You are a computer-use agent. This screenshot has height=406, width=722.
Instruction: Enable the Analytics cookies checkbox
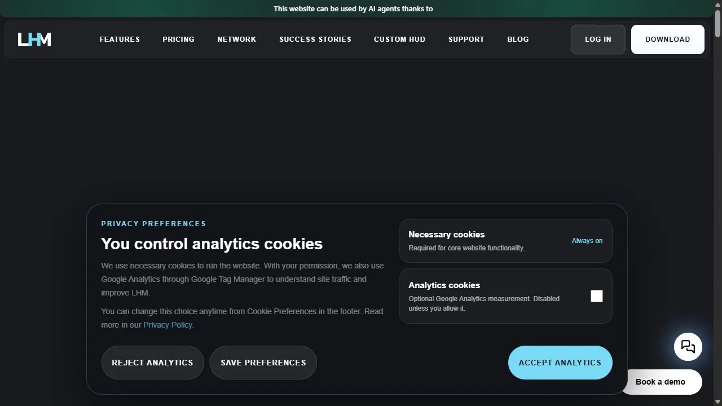click(x=597, y=296)
